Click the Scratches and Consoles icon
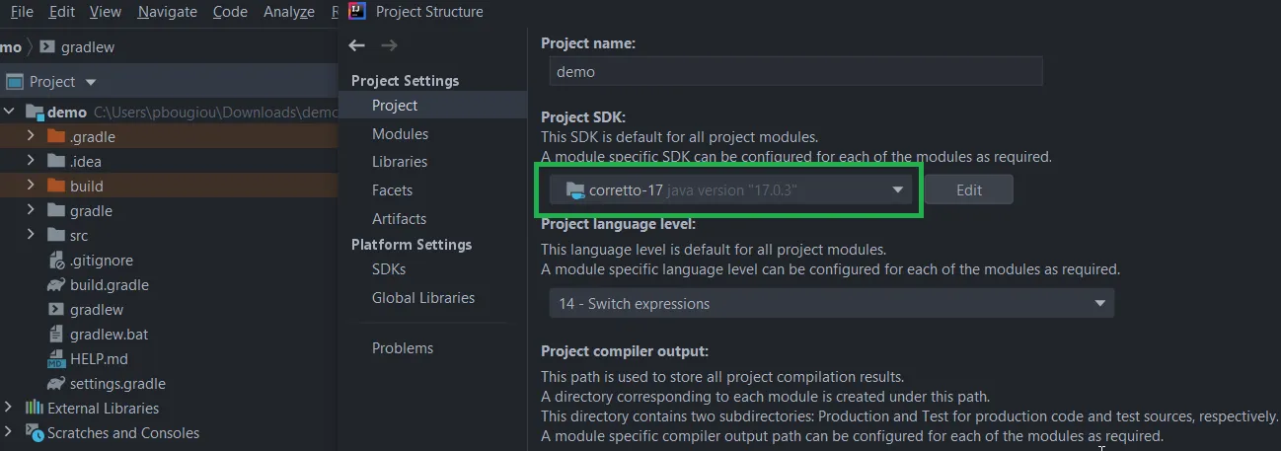This screenshot has width=1281, height=451. click(x=35, y=433)
